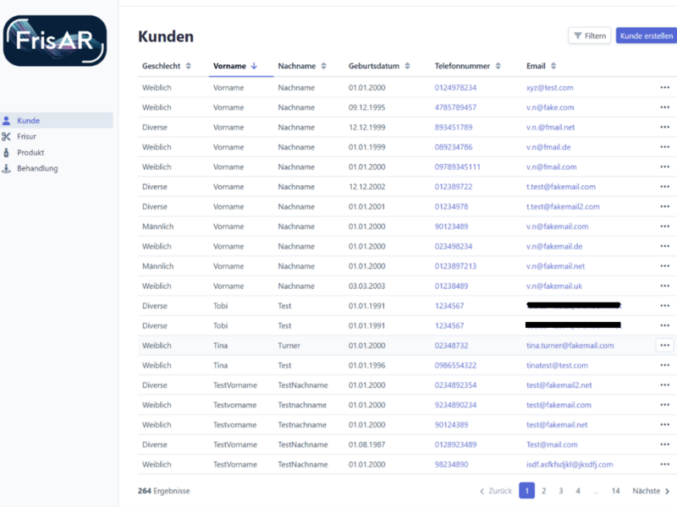The width and height of the screenshot is (677, 507).
Task: Click phone number 0124978234
Action: tap(455, 88)
